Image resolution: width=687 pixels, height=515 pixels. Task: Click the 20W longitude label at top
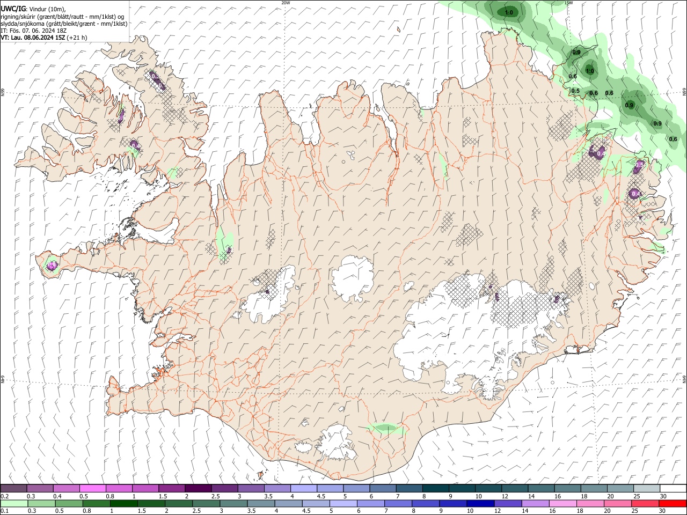pyautogui.click(x=286, y=3)
